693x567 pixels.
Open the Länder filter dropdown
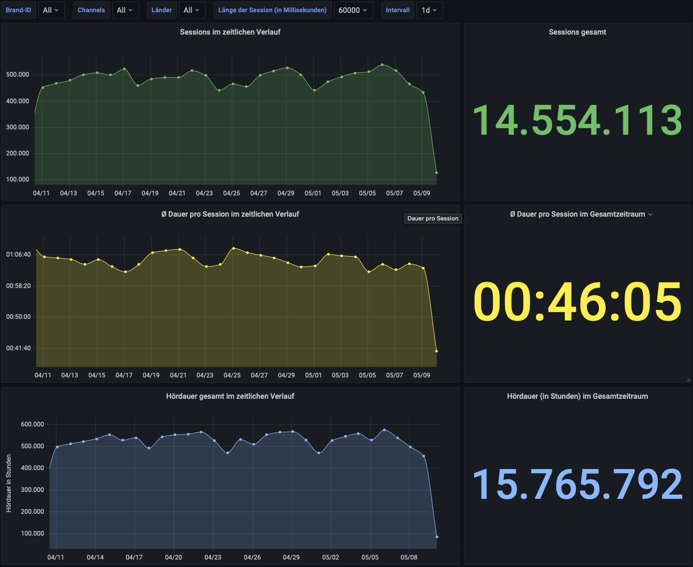click(x=192, y=10)
